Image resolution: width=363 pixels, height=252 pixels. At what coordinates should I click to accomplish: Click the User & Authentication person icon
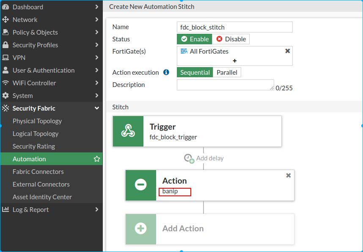[x=5, y=70]
